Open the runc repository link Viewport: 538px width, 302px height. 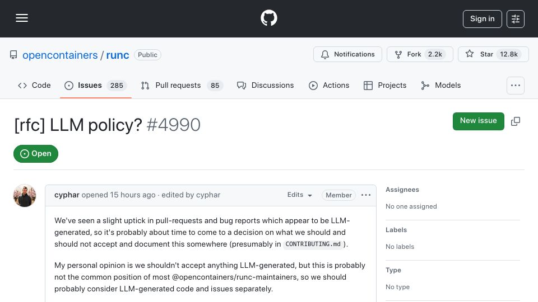(x=118, y=55)
